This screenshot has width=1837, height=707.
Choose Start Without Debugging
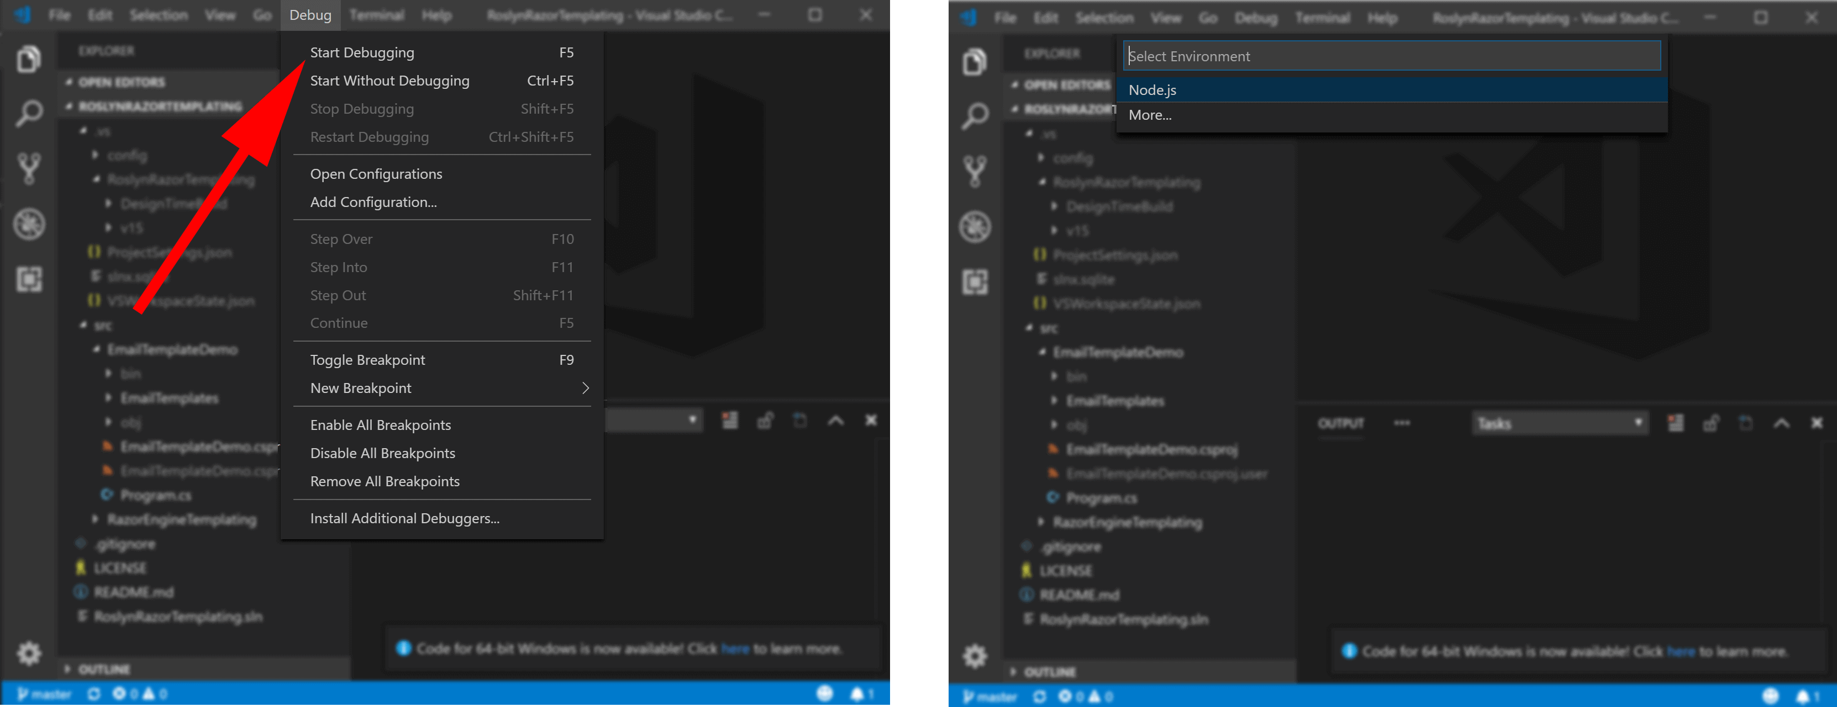tap(442, 81)
